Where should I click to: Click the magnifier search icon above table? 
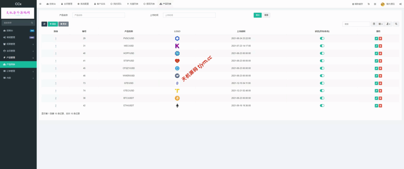pos(397,24)
